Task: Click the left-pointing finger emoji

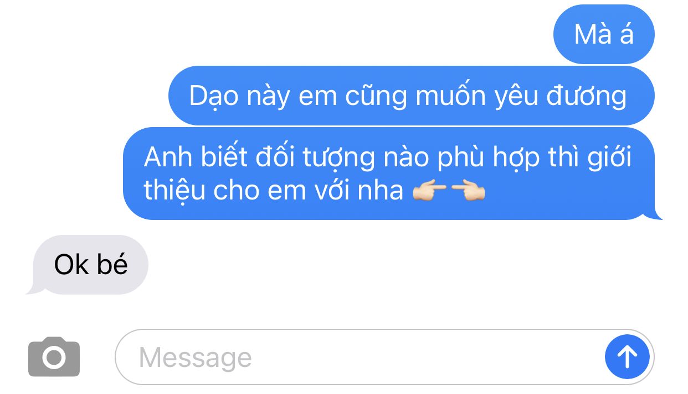Action: click(x=468, y=191)
